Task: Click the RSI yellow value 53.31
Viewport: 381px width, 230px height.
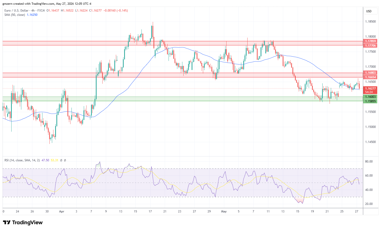Action: coord(54,160)
